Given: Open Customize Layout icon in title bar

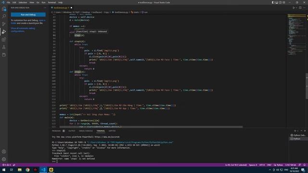Looking at the screenshot, I should coord(283,2).
